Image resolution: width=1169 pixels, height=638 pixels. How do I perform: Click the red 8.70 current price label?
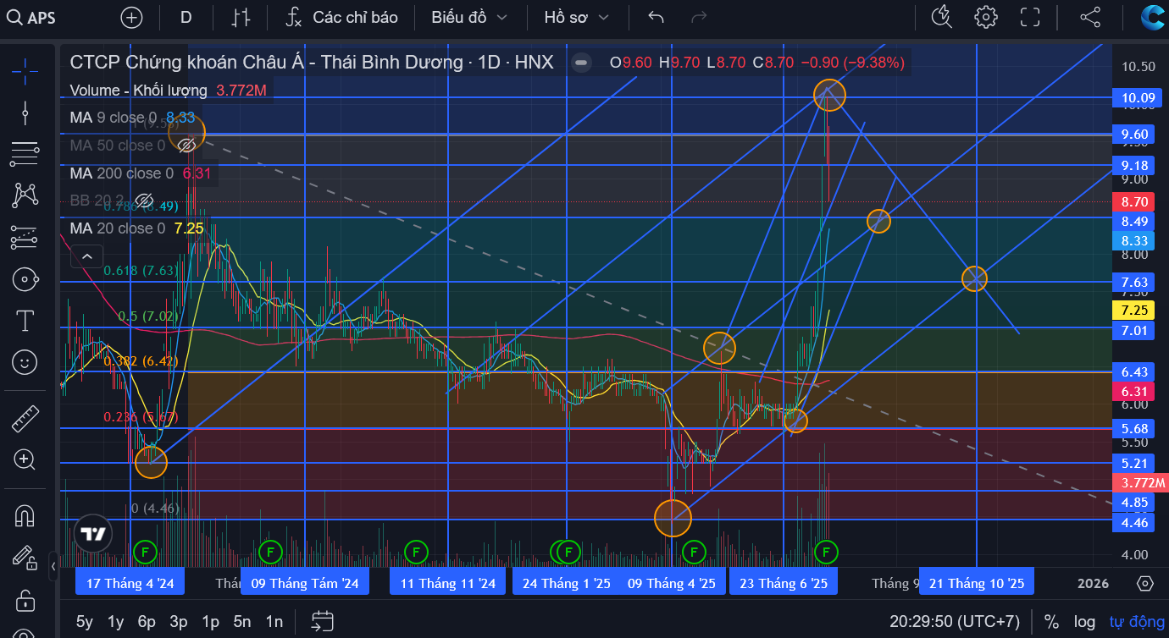pyautogui.click(x=1134, y=202)
